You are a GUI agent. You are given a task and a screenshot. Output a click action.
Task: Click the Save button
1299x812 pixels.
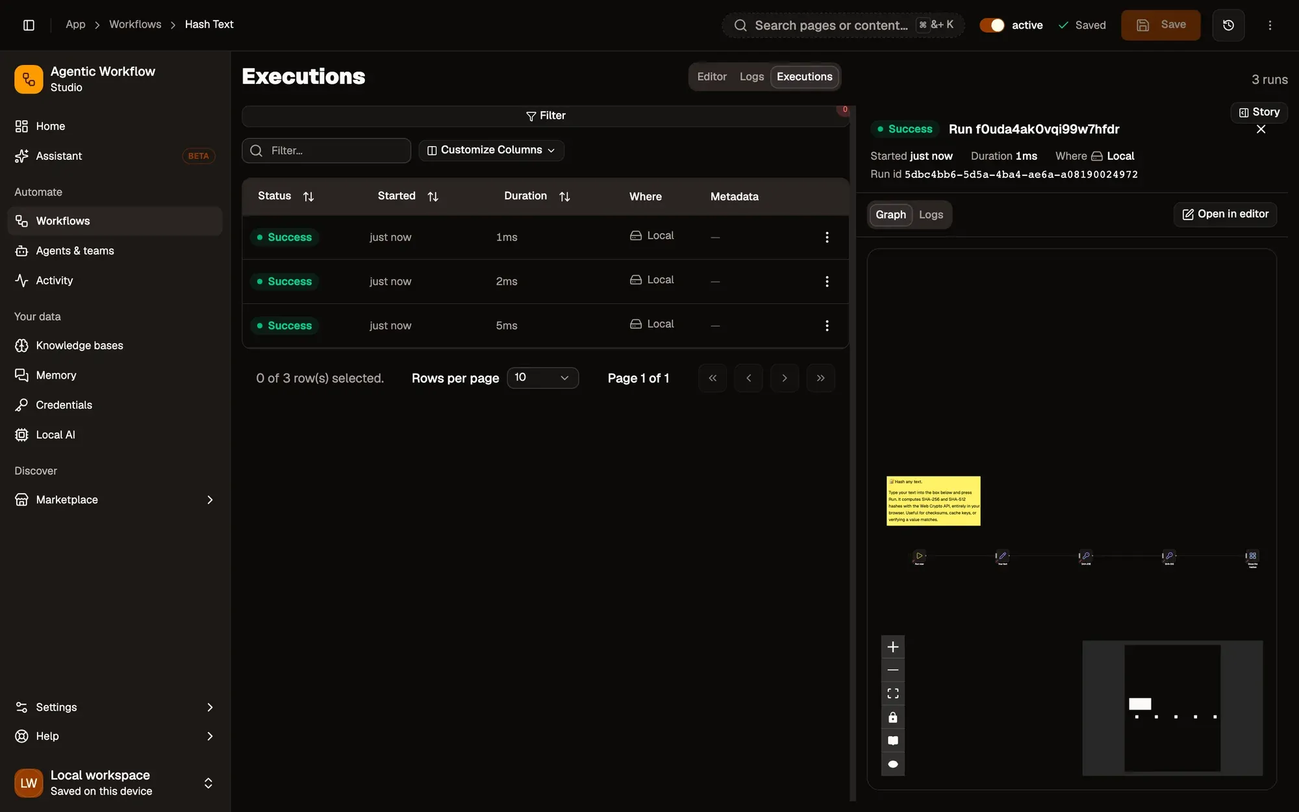coord(1161,25)
